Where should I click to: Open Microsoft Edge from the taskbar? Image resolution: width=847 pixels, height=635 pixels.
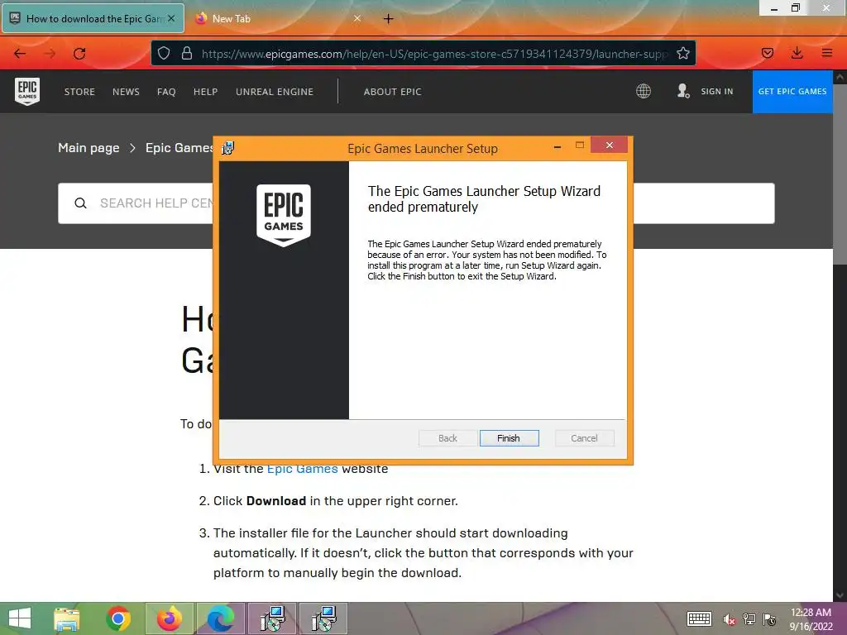pos(220,618)
